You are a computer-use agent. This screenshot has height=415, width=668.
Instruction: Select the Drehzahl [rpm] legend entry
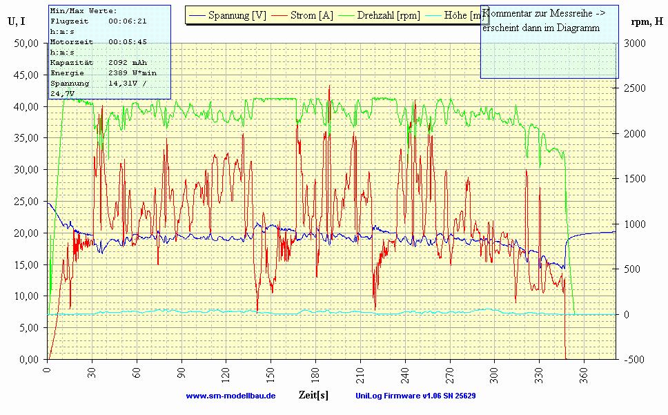(x=388, y=15)
